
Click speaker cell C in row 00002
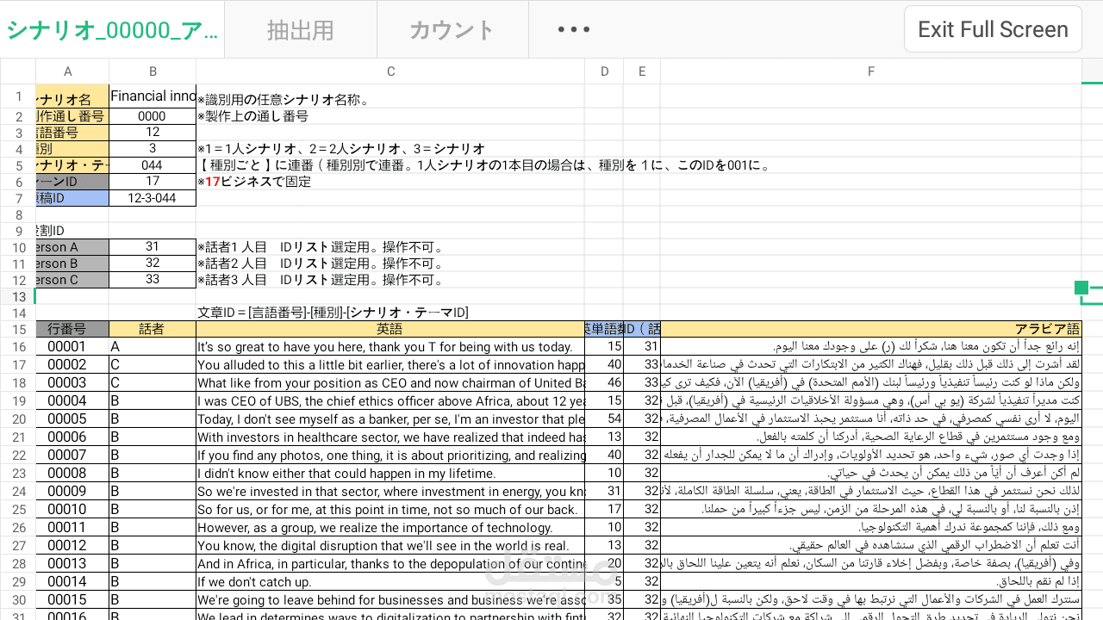153,365
